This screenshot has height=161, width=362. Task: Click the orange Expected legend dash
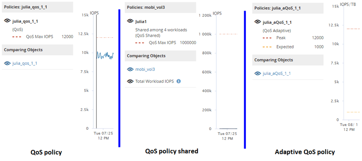pos(267,47)
